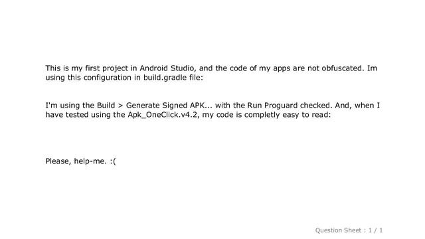Click the "Apk_OneClick.v4.2" text

(x=163, y=115)
